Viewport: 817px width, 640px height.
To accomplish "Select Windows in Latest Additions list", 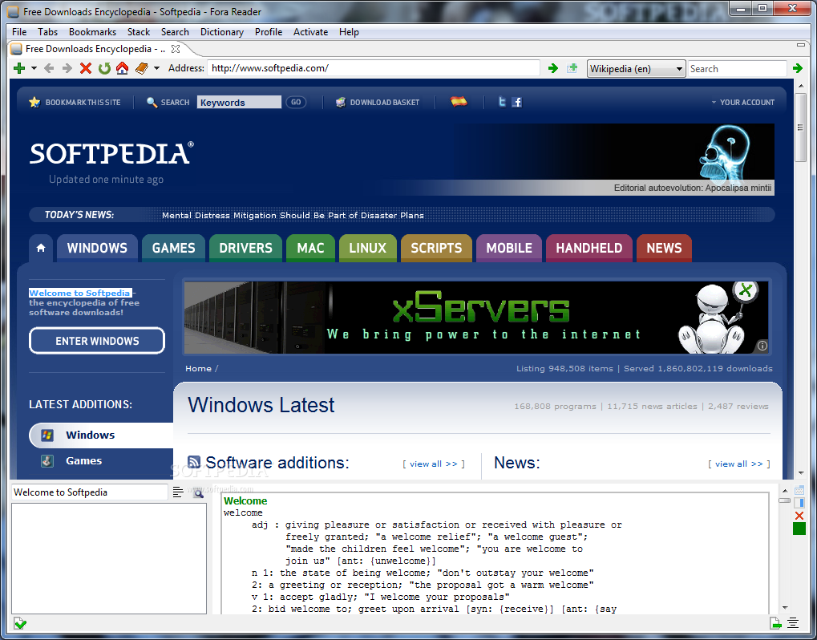I will click(x=101, y=435).
